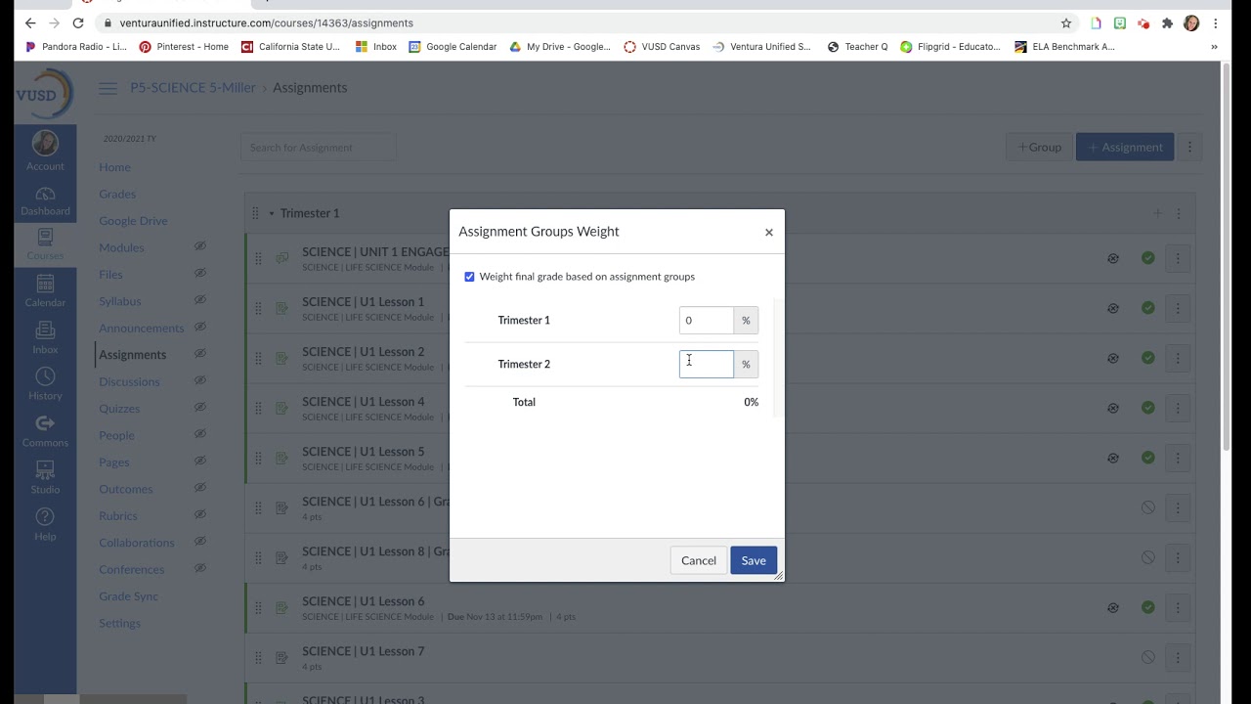Open the Announcements page
The image size is (1251, 704).
(141, 329)
